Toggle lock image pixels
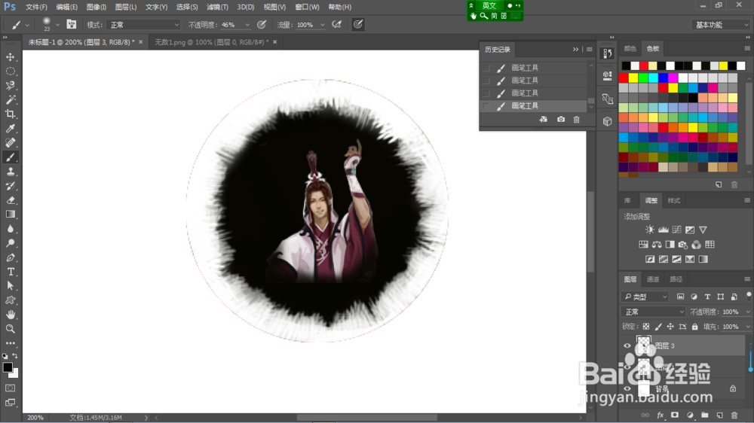 click(658, 327)
